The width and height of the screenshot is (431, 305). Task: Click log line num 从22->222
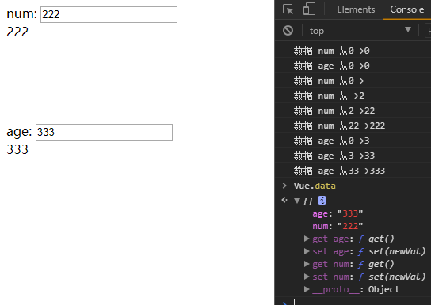pyautogui.click(x=339, y=126)
